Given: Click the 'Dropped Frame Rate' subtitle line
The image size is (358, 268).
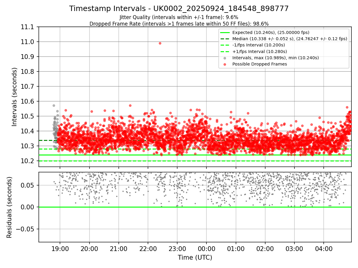Looking at the screenshot, I should [179, 24].
